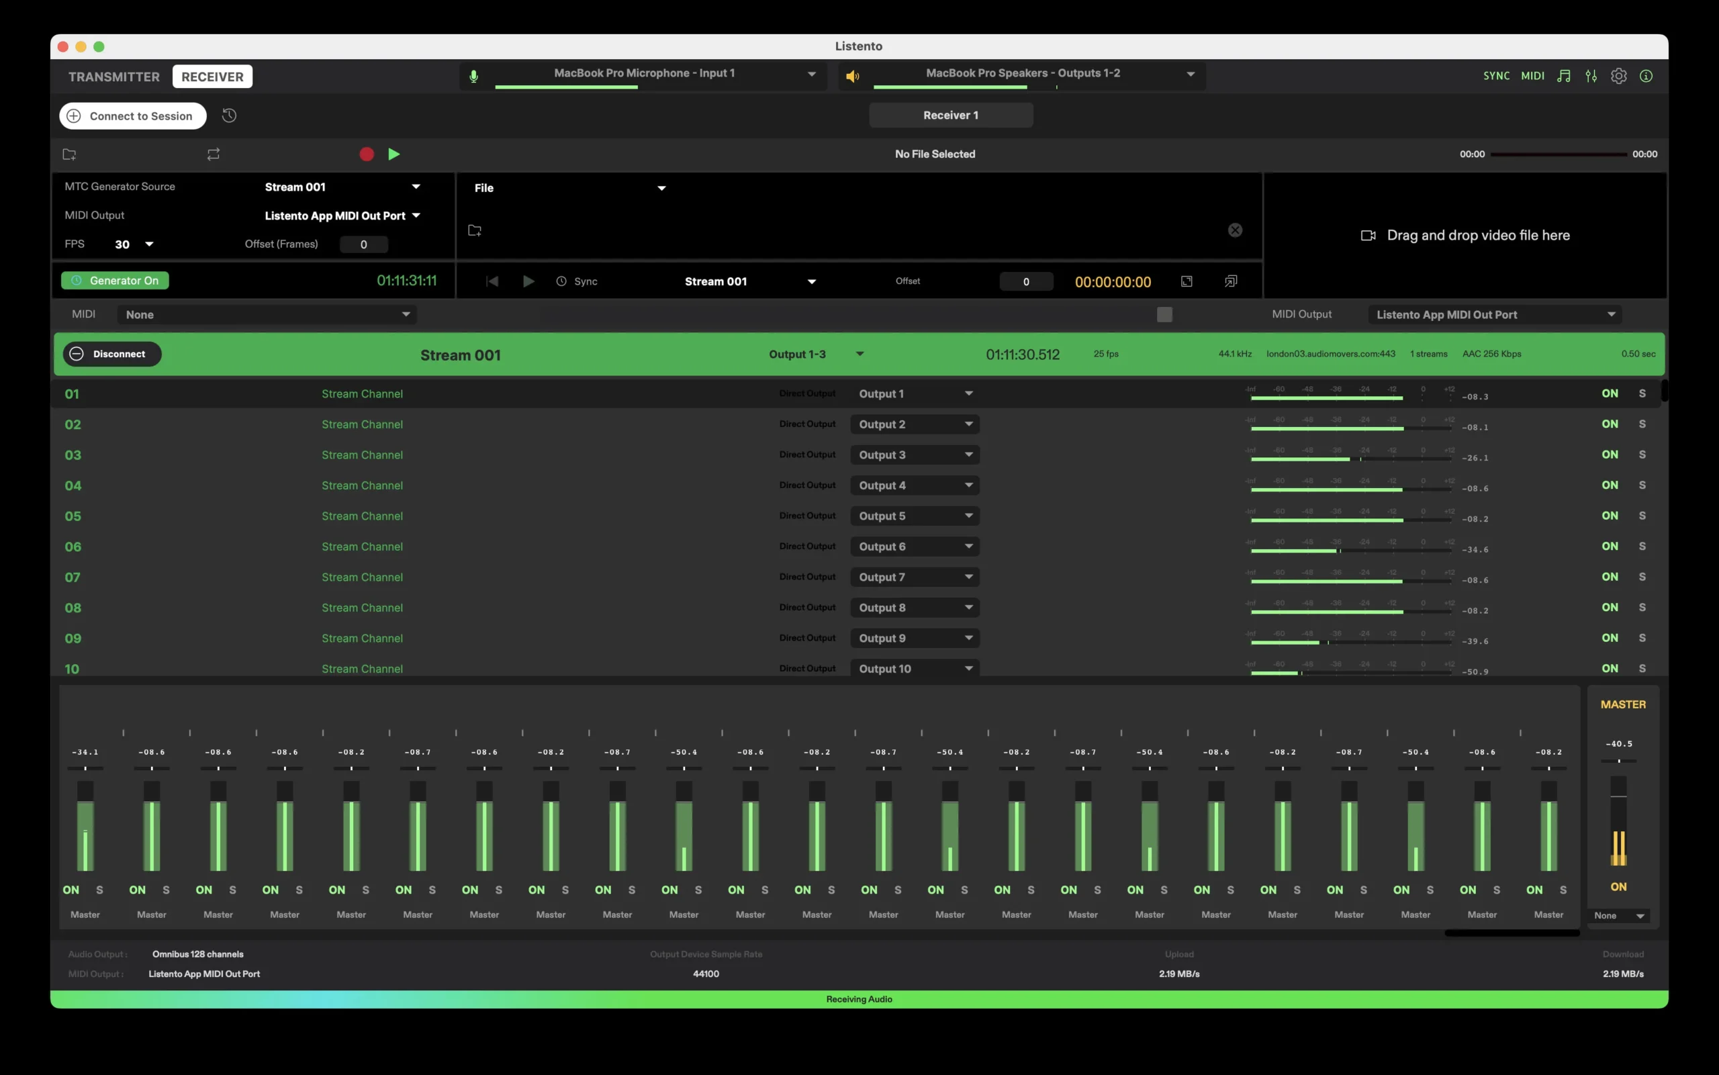Click the mixer horizontal scrollbar
Screen dimensions: 1719x1075
[x=1512, y=933]
